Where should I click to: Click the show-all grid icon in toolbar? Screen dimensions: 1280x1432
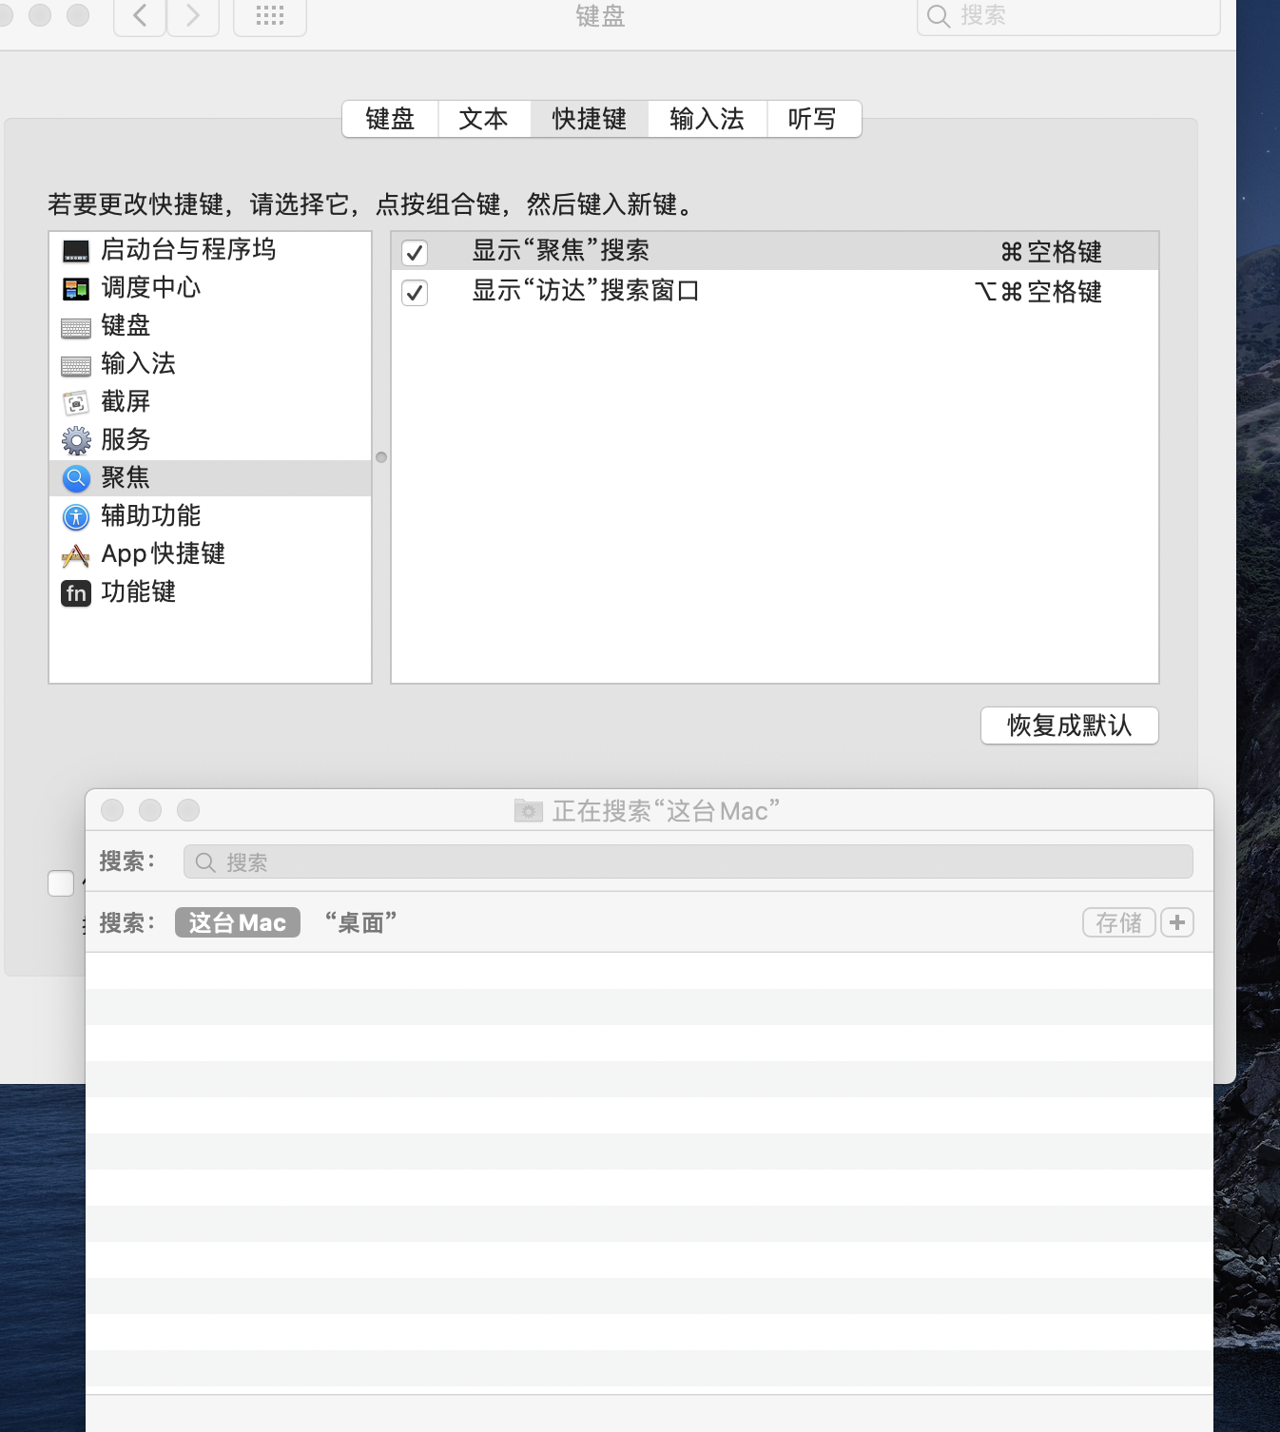click(270, 16)
